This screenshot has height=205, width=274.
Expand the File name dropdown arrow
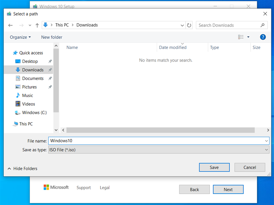267,141
